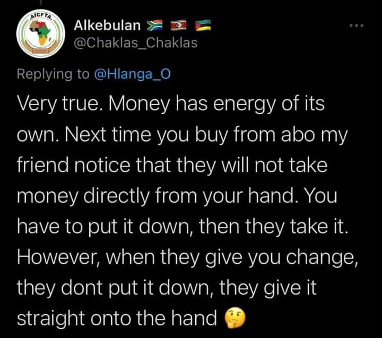Click the South Africa flag emoji
Image resolution: width=382 pixels, height=338 pixels.
[154, 26]
